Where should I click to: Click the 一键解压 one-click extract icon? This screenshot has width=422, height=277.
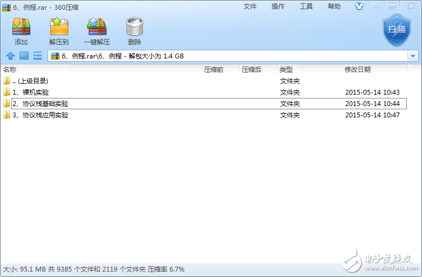coord(97,27)
